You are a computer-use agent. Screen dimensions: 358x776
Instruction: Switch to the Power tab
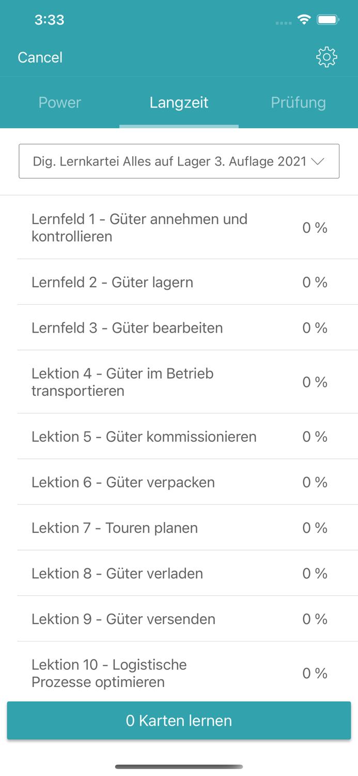tap(59, 102)
